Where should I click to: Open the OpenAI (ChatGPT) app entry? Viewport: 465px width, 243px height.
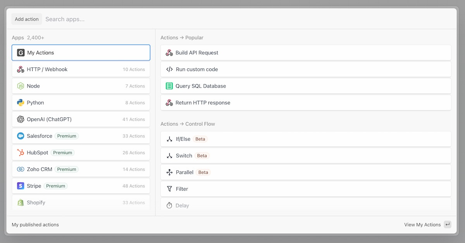click(81, 119)
